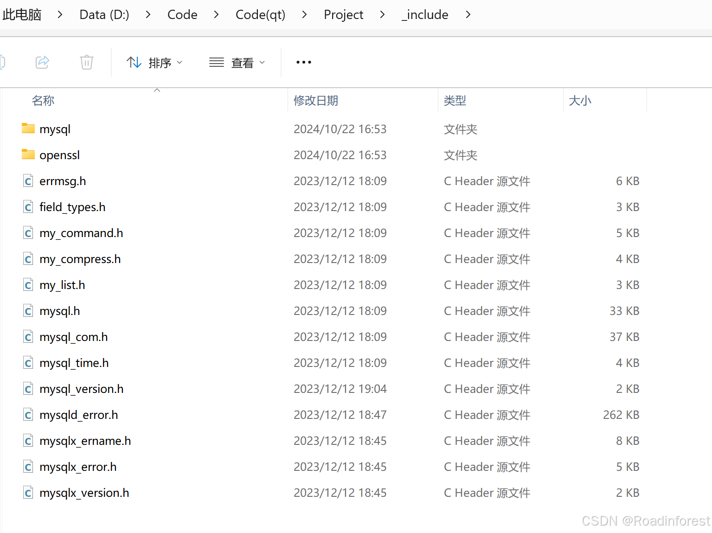This screenshot has height=533, width=712.
Task: Click the 2023/12/12 19:04 date of mysql_version.h
Action: 340,389
